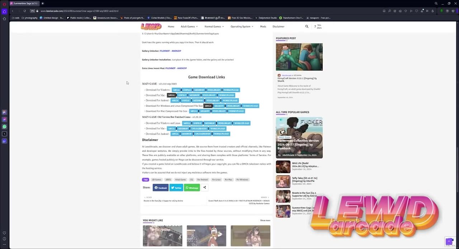Toggle the VPN badge in address bar
Image resolution: width=459 pixels, height=249 pixels.
click(32, 11)
